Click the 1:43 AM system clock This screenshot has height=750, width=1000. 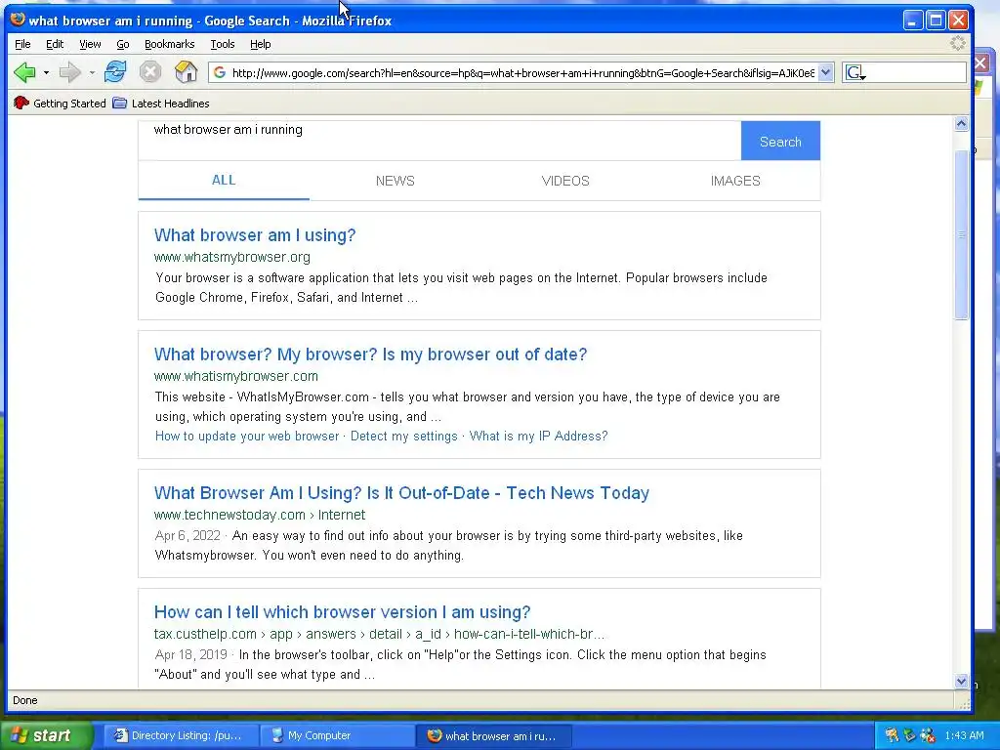coord(964,735)
